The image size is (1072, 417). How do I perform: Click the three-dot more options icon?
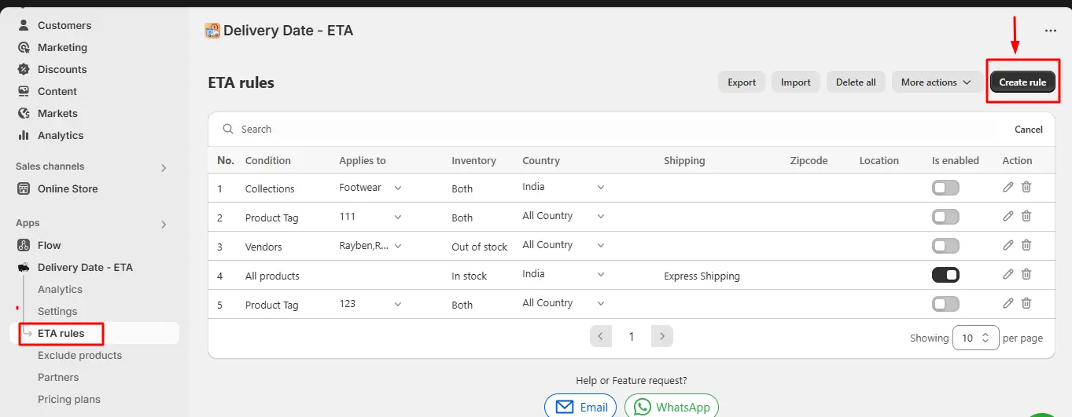point(1051,31)
